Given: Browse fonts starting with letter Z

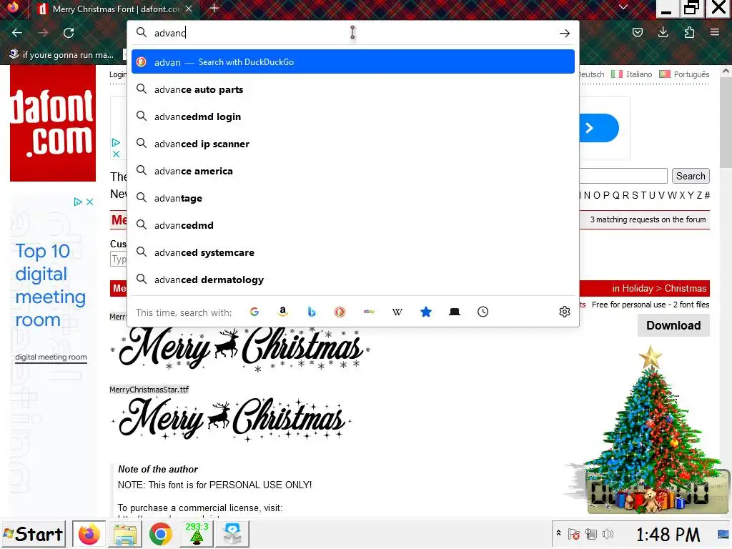Looking at the screenshot, I should 699,195.
